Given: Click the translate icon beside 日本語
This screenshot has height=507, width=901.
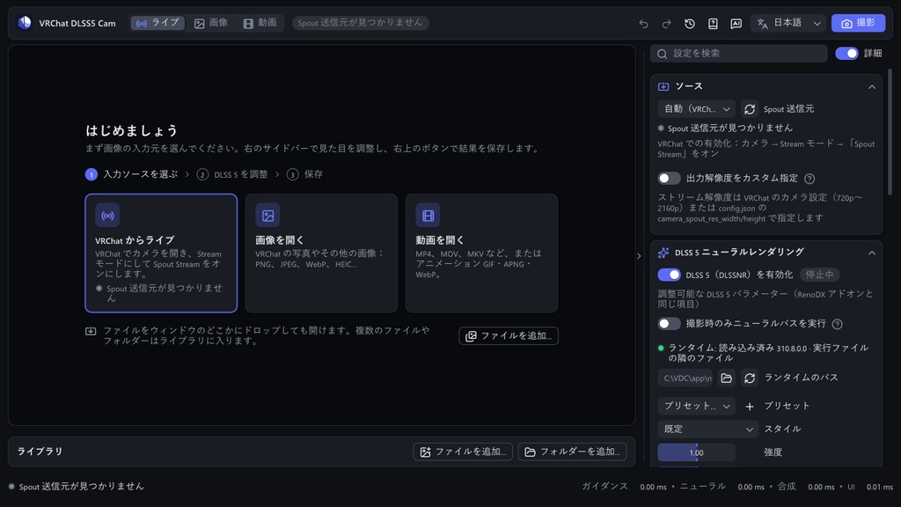Looking at the screenshot, I should (x=763, y=24).
